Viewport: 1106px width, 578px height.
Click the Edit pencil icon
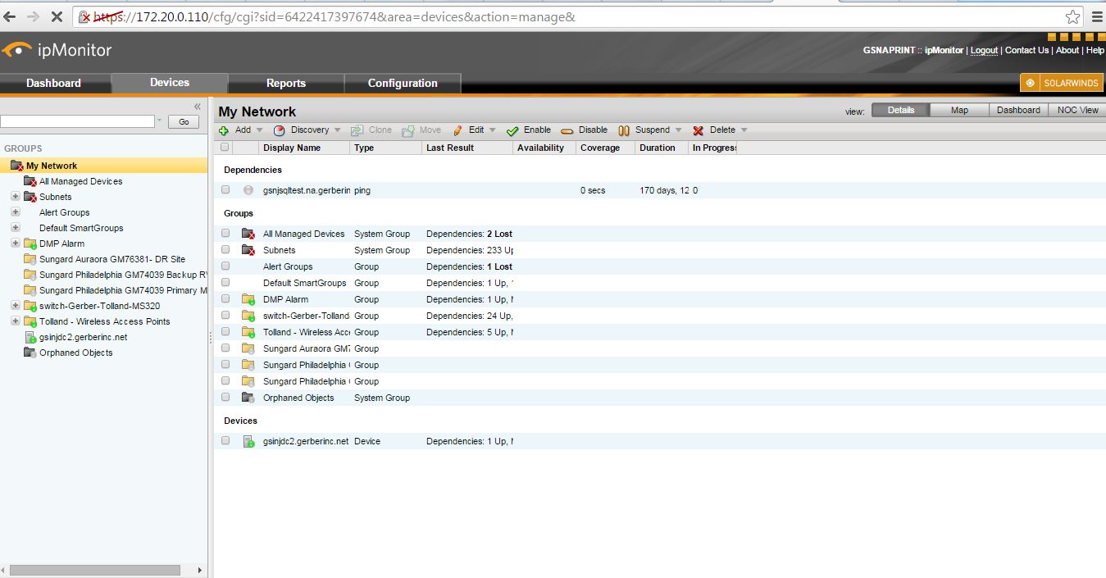coord(457,130)
